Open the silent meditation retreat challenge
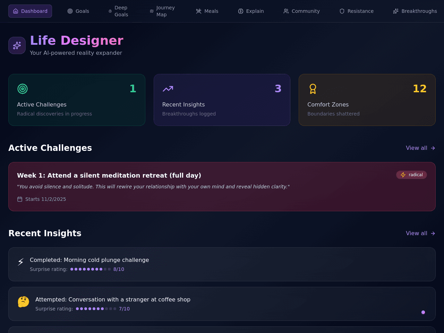The width and height of the screenshot is (444, 333). [222, 187]
